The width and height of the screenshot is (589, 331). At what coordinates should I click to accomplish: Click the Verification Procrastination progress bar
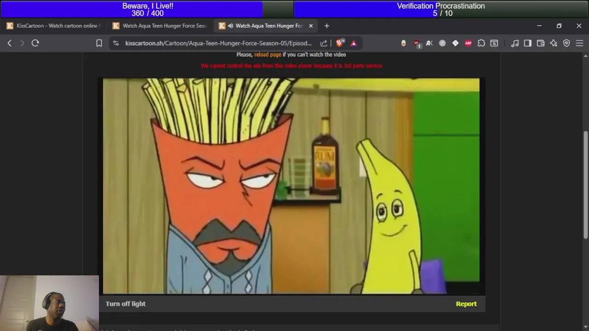(x=441, y=9)
